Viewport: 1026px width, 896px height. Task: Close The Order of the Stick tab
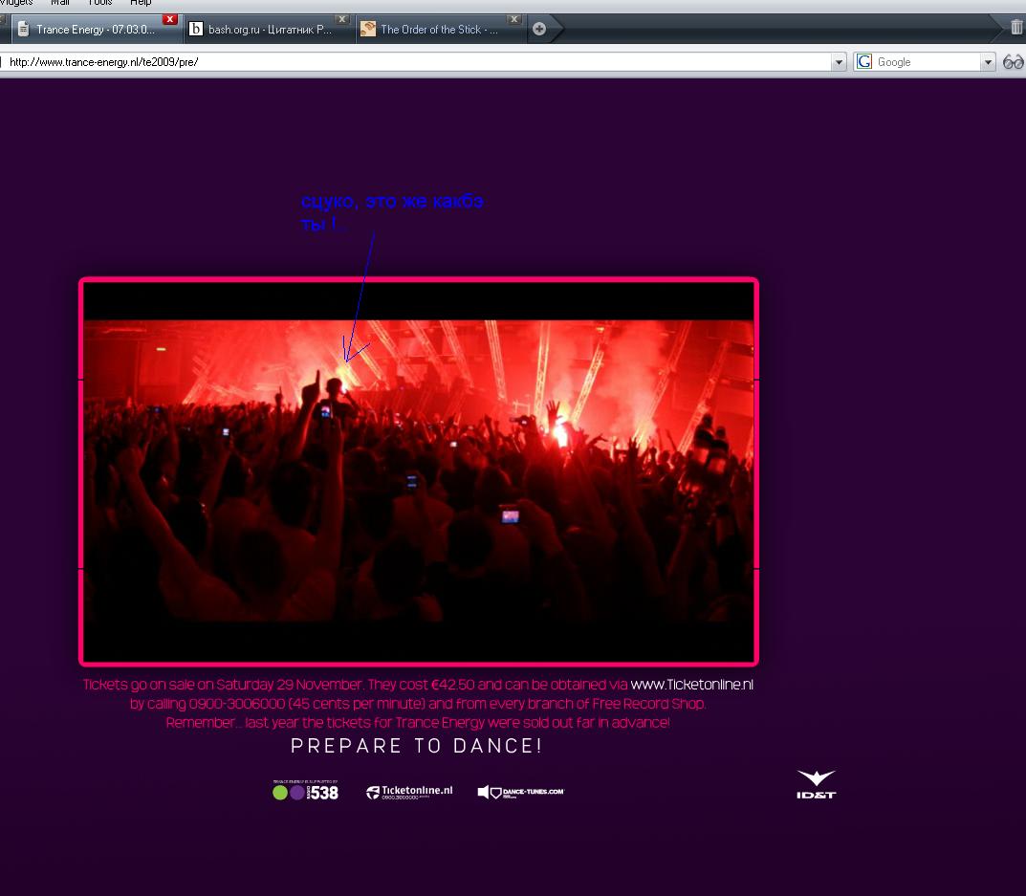[513, 19]
